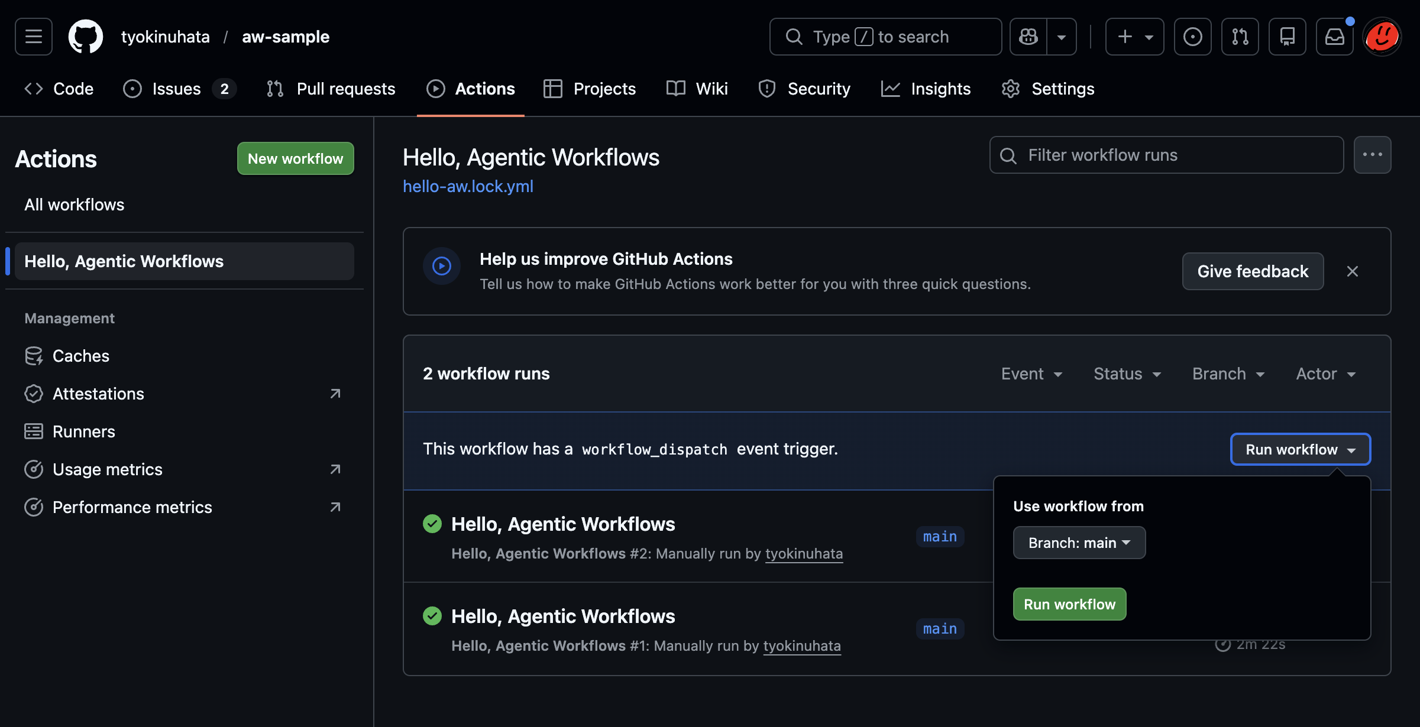Open the Copilot chat icon

click(x=1028, y=37)
